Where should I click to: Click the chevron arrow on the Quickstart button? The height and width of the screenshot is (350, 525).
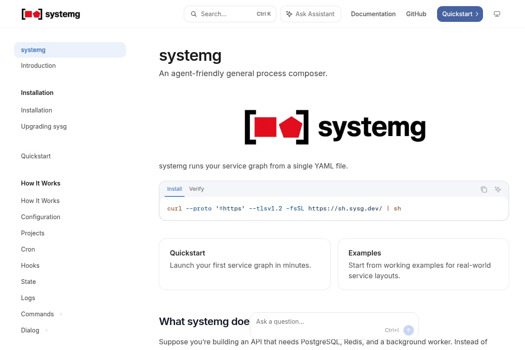477,14
